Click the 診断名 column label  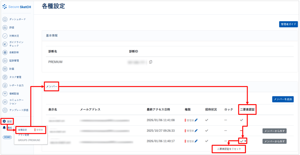coord(52,51)
